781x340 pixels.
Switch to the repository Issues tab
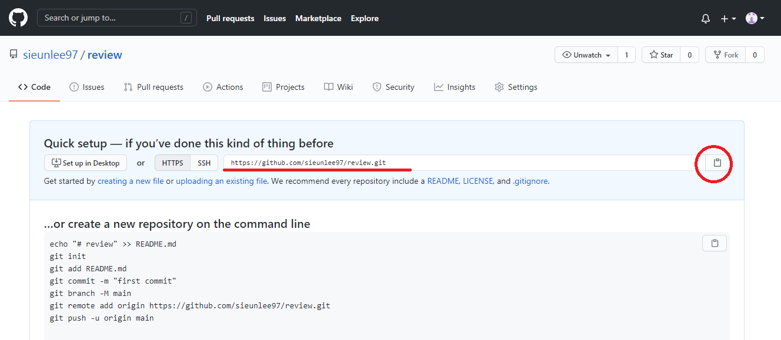(86, 87)
